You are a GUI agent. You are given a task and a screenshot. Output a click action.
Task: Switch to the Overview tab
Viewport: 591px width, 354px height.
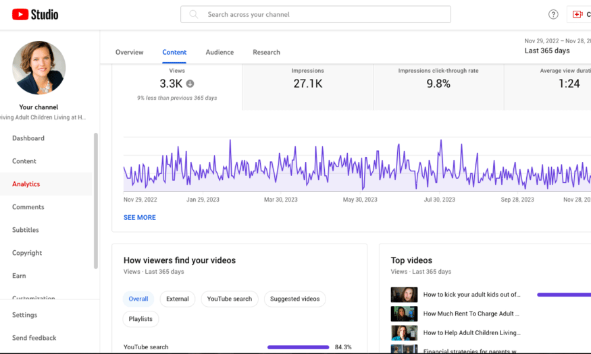pyautogui.click(x=129, y=53)
